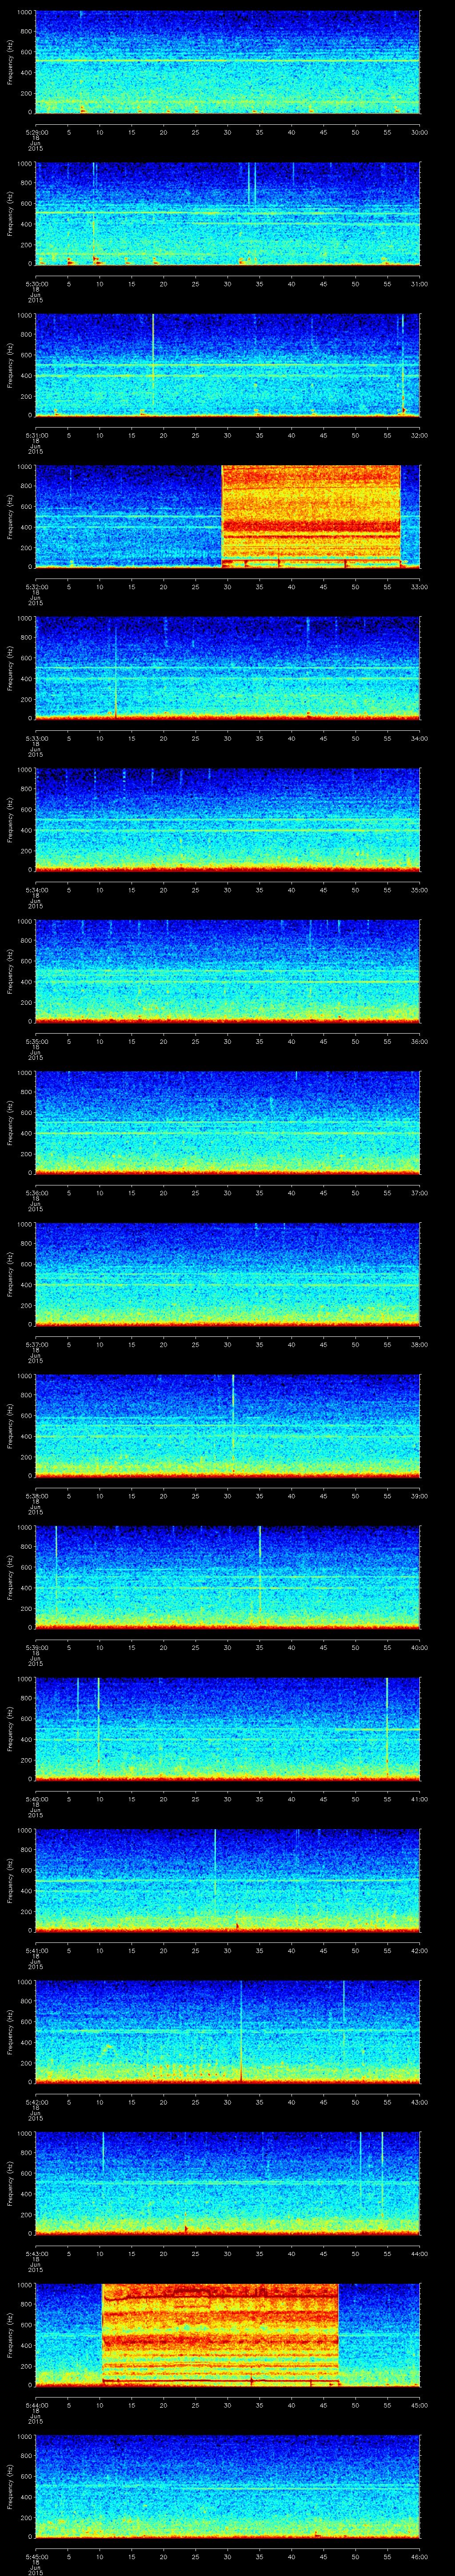This screenshot has width=455, height=2576.
Task: Click the 45:00 end time label
Action: (419, 2404)
